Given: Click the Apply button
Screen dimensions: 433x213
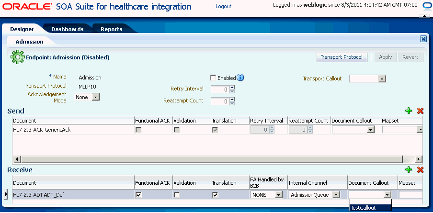Looking at the screenshot, I should [x=385, y=57].
